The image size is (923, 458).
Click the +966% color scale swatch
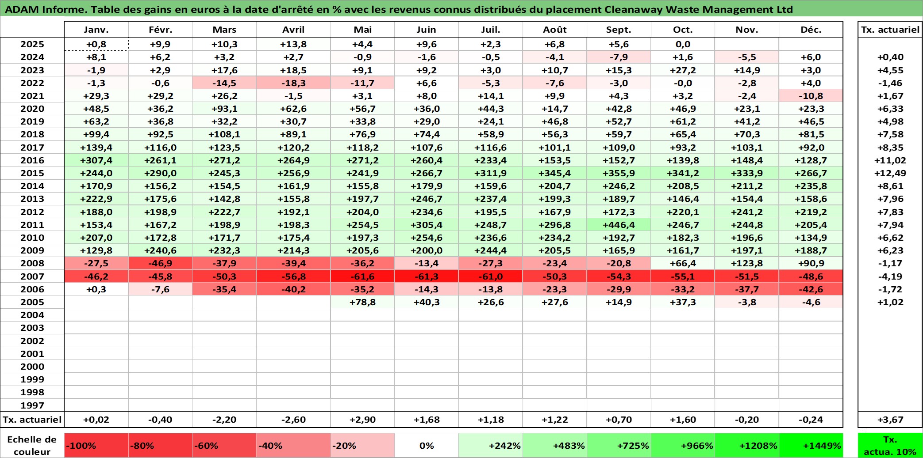[x=683, y=445]
